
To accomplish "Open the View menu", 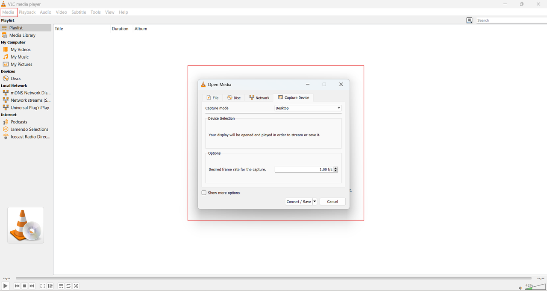I will (110, 12).
